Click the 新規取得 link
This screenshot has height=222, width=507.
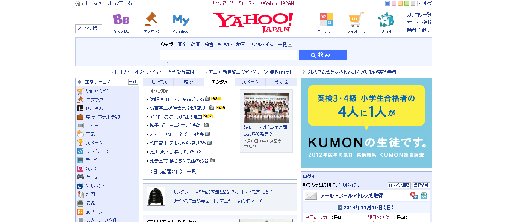[347, 185]
